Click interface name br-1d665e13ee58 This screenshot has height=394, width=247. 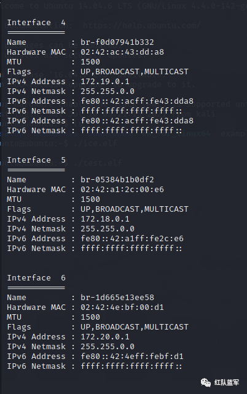[117, 298]
